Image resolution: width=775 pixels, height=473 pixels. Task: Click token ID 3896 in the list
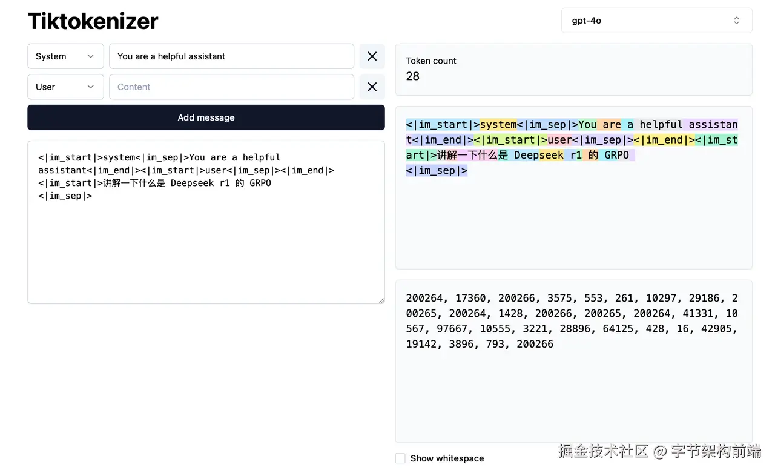[461, 344]
